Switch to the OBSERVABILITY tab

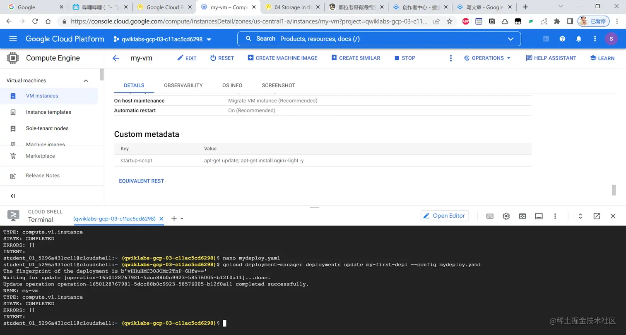point(183,86)
